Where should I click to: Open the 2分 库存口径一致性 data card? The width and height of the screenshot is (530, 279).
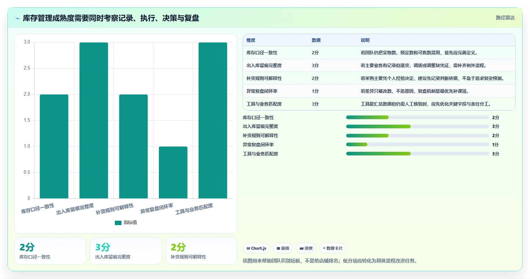tap(50, 251)
